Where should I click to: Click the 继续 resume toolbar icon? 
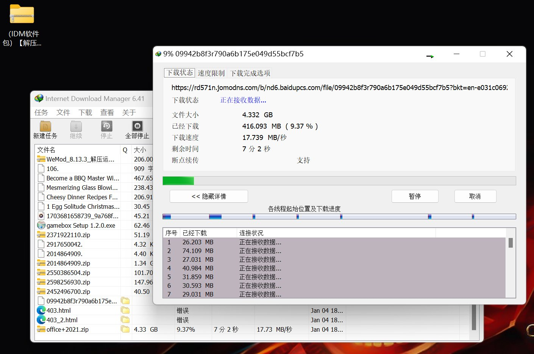point(76,126)
